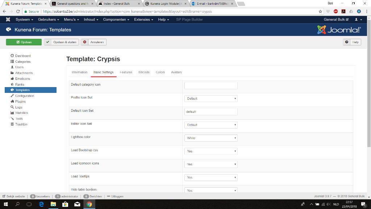
Task: Switch to the Features tab
Action: [126, 72]
